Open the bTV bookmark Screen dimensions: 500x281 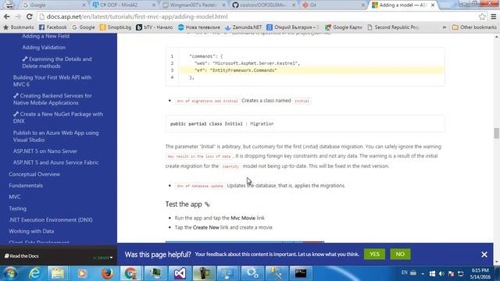click(155, 27)
